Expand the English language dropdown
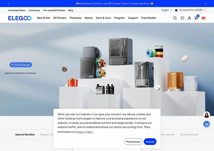This screenshot has height=151, width=214. pos(167,10)
